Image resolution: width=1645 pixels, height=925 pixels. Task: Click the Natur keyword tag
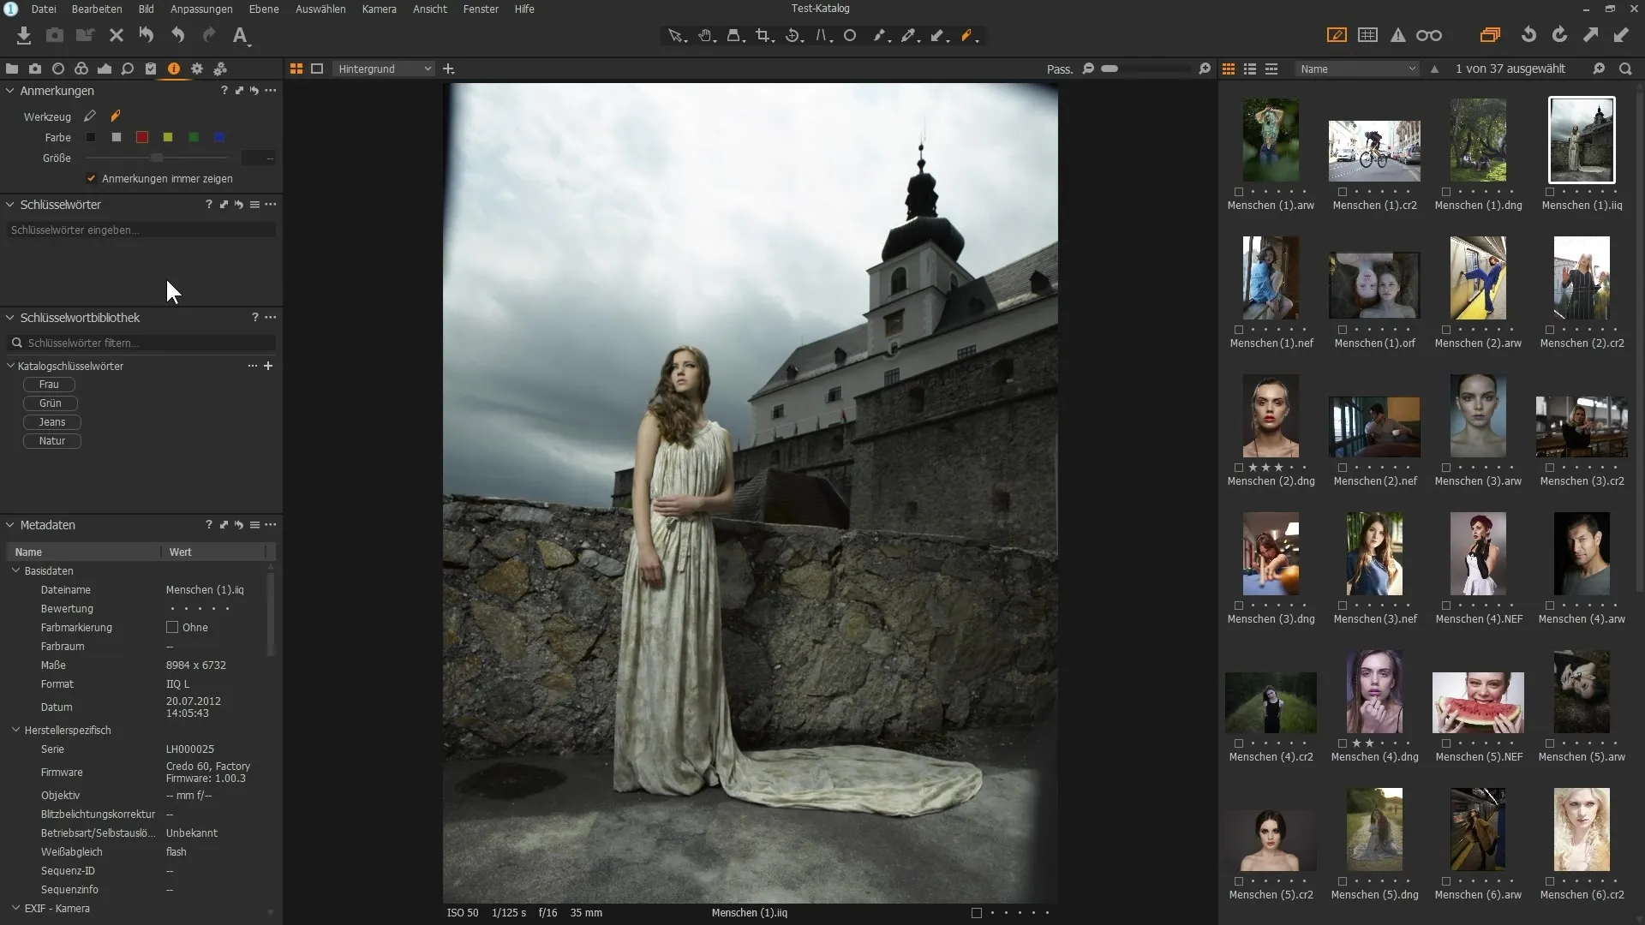51,441
